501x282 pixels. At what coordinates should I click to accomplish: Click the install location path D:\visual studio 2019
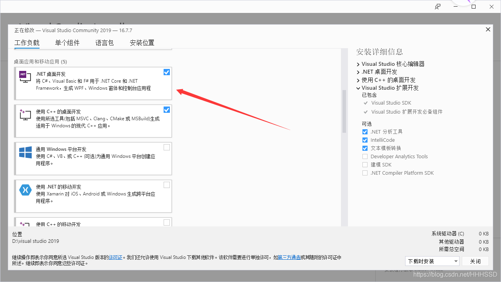tap(36, 241)
